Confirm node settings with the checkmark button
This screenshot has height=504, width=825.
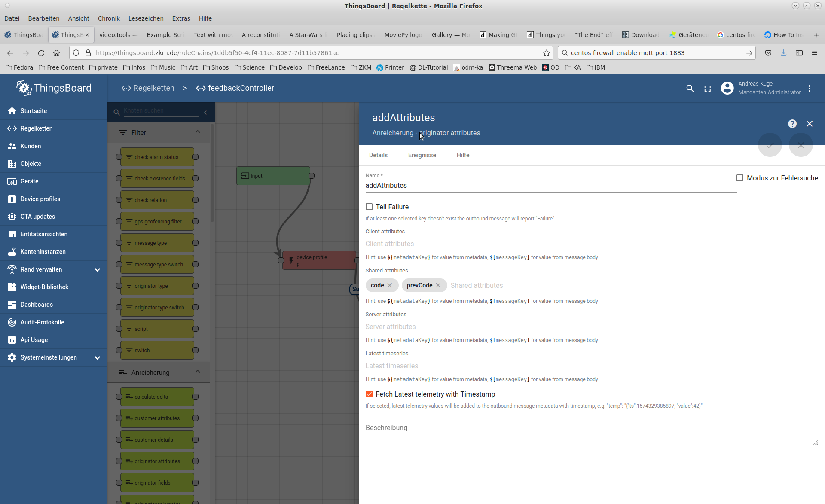[770, 145]
